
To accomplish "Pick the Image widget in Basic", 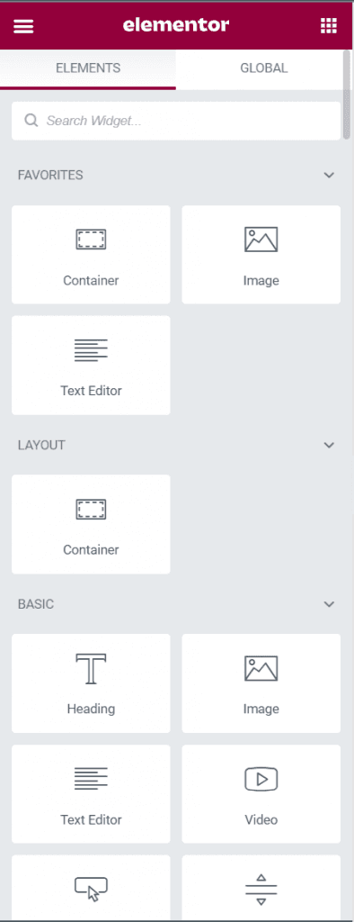I will coord(261,683).
